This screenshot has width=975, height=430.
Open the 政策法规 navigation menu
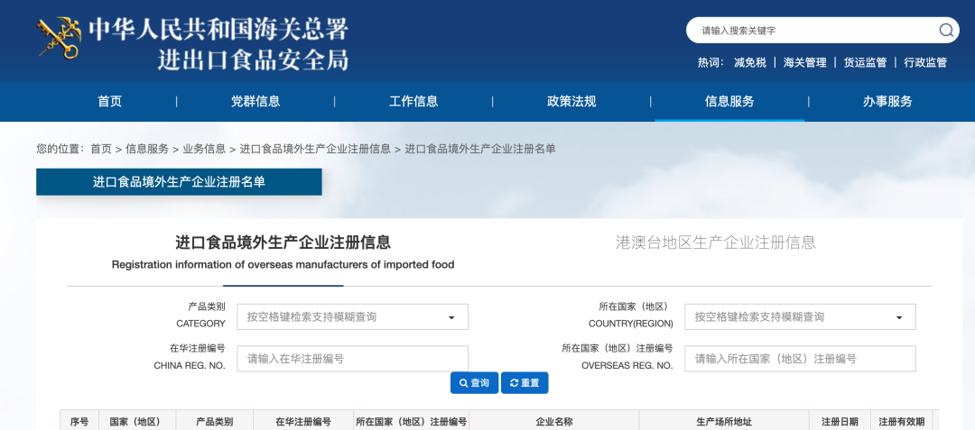point(571,102)
